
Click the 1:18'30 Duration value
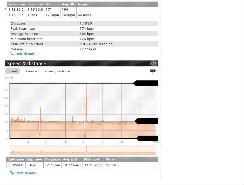coord(86,24)
